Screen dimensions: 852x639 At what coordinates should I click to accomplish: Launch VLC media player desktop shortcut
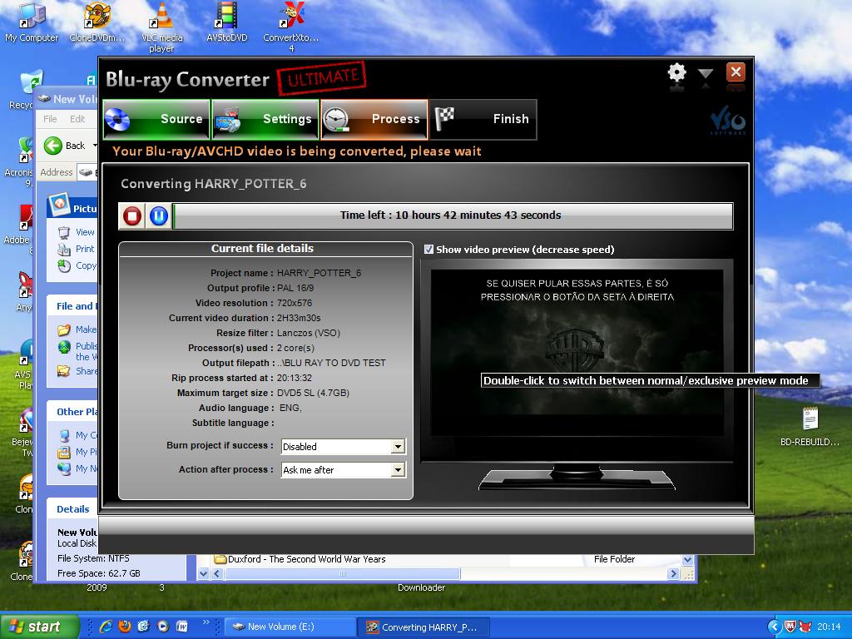pyautogui.click(x=162, y=27)
